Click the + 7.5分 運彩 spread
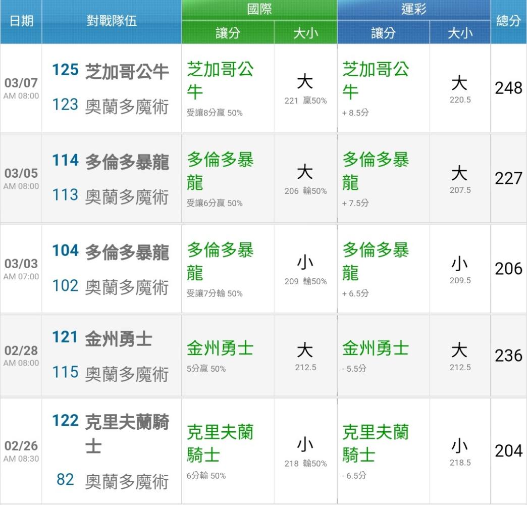The width and height of the screenshot is (527, 505). tap(355, 203)
